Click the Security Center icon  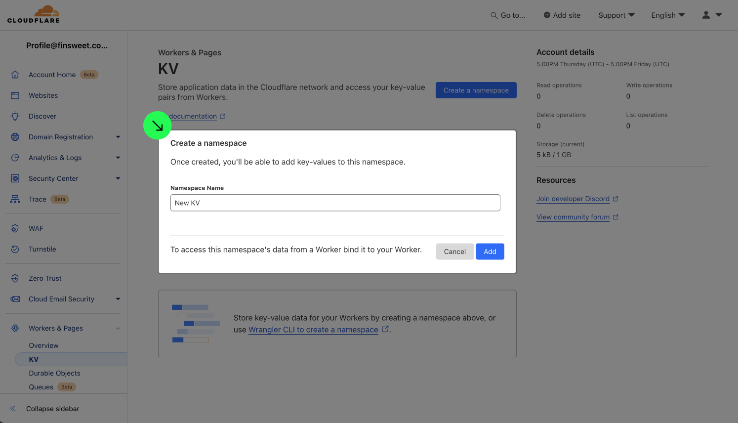(15, 178)
